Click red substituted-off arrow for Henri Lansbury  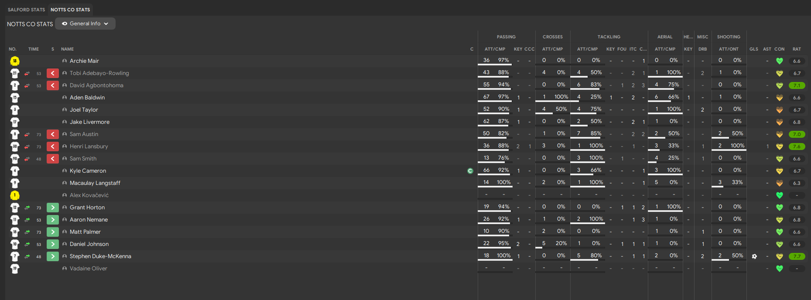point(53,147)
